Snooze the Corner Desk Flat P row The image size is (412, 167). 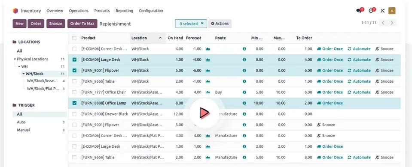(x=326, y=136)
